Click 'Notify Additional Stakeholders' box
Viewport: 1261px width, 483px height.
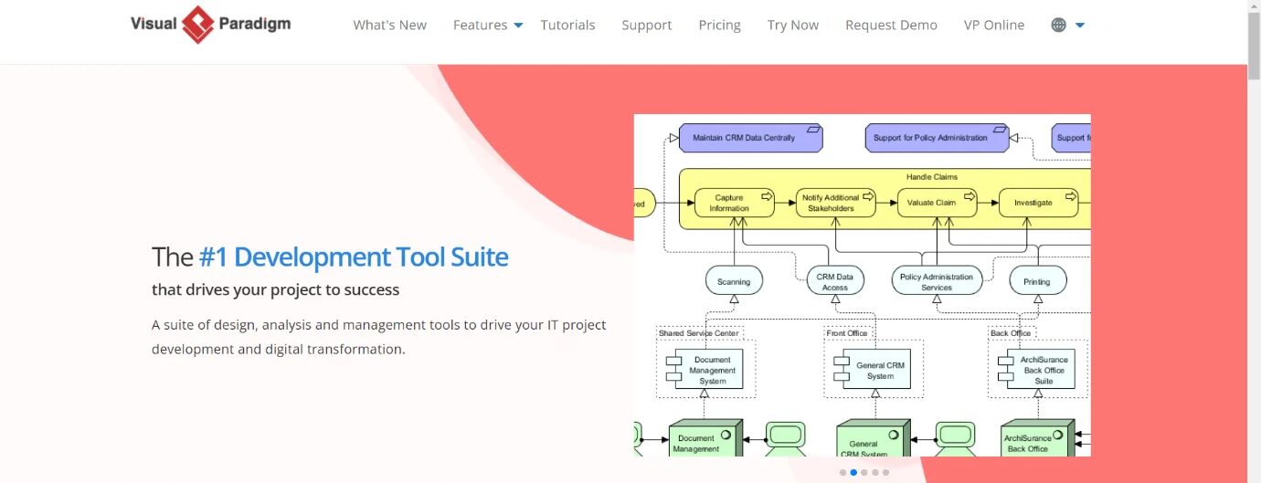tap(835, 203)
